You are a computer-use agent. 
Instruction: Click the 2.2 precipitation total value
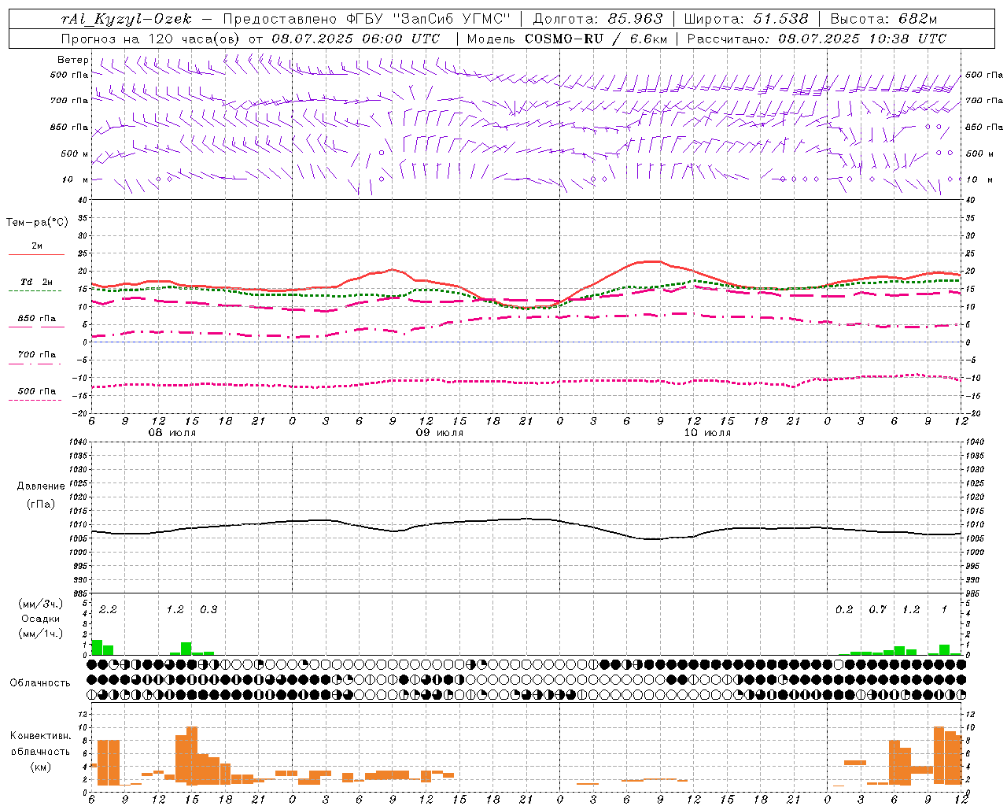point(108,609)
